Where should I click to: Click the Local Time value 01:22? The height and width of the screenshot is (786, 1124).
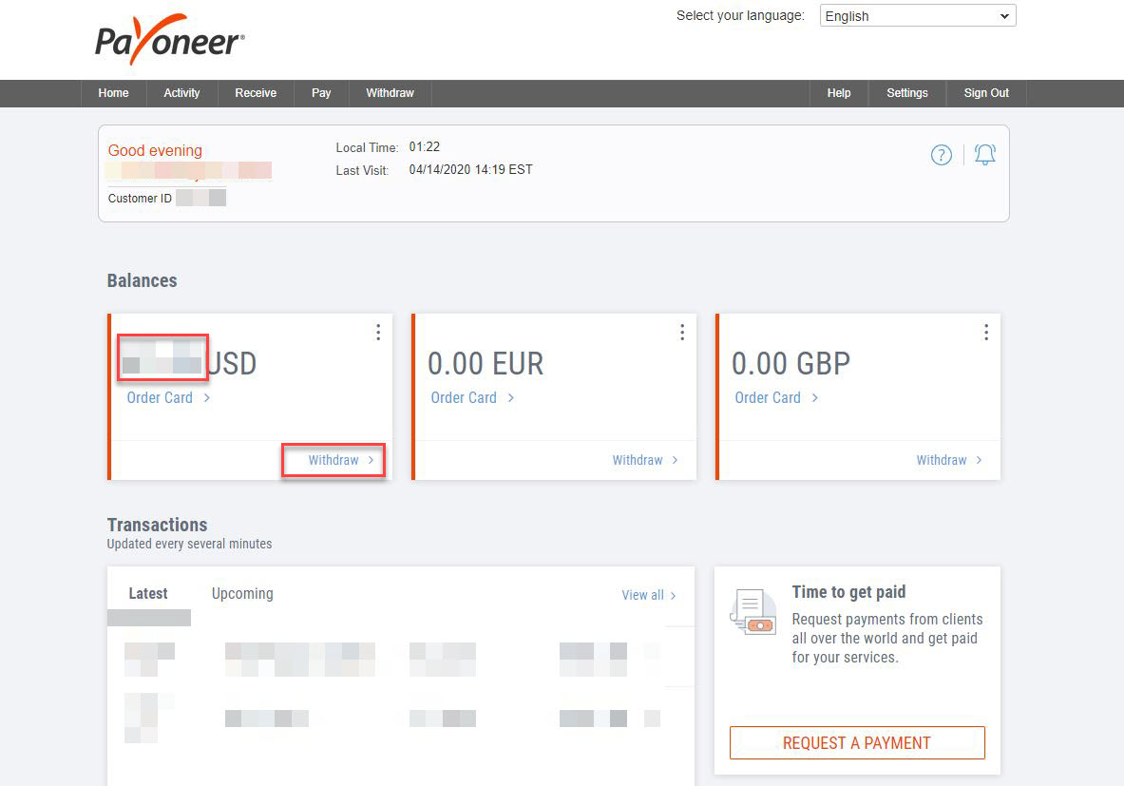pyautogui.click(x=425, y=147)
